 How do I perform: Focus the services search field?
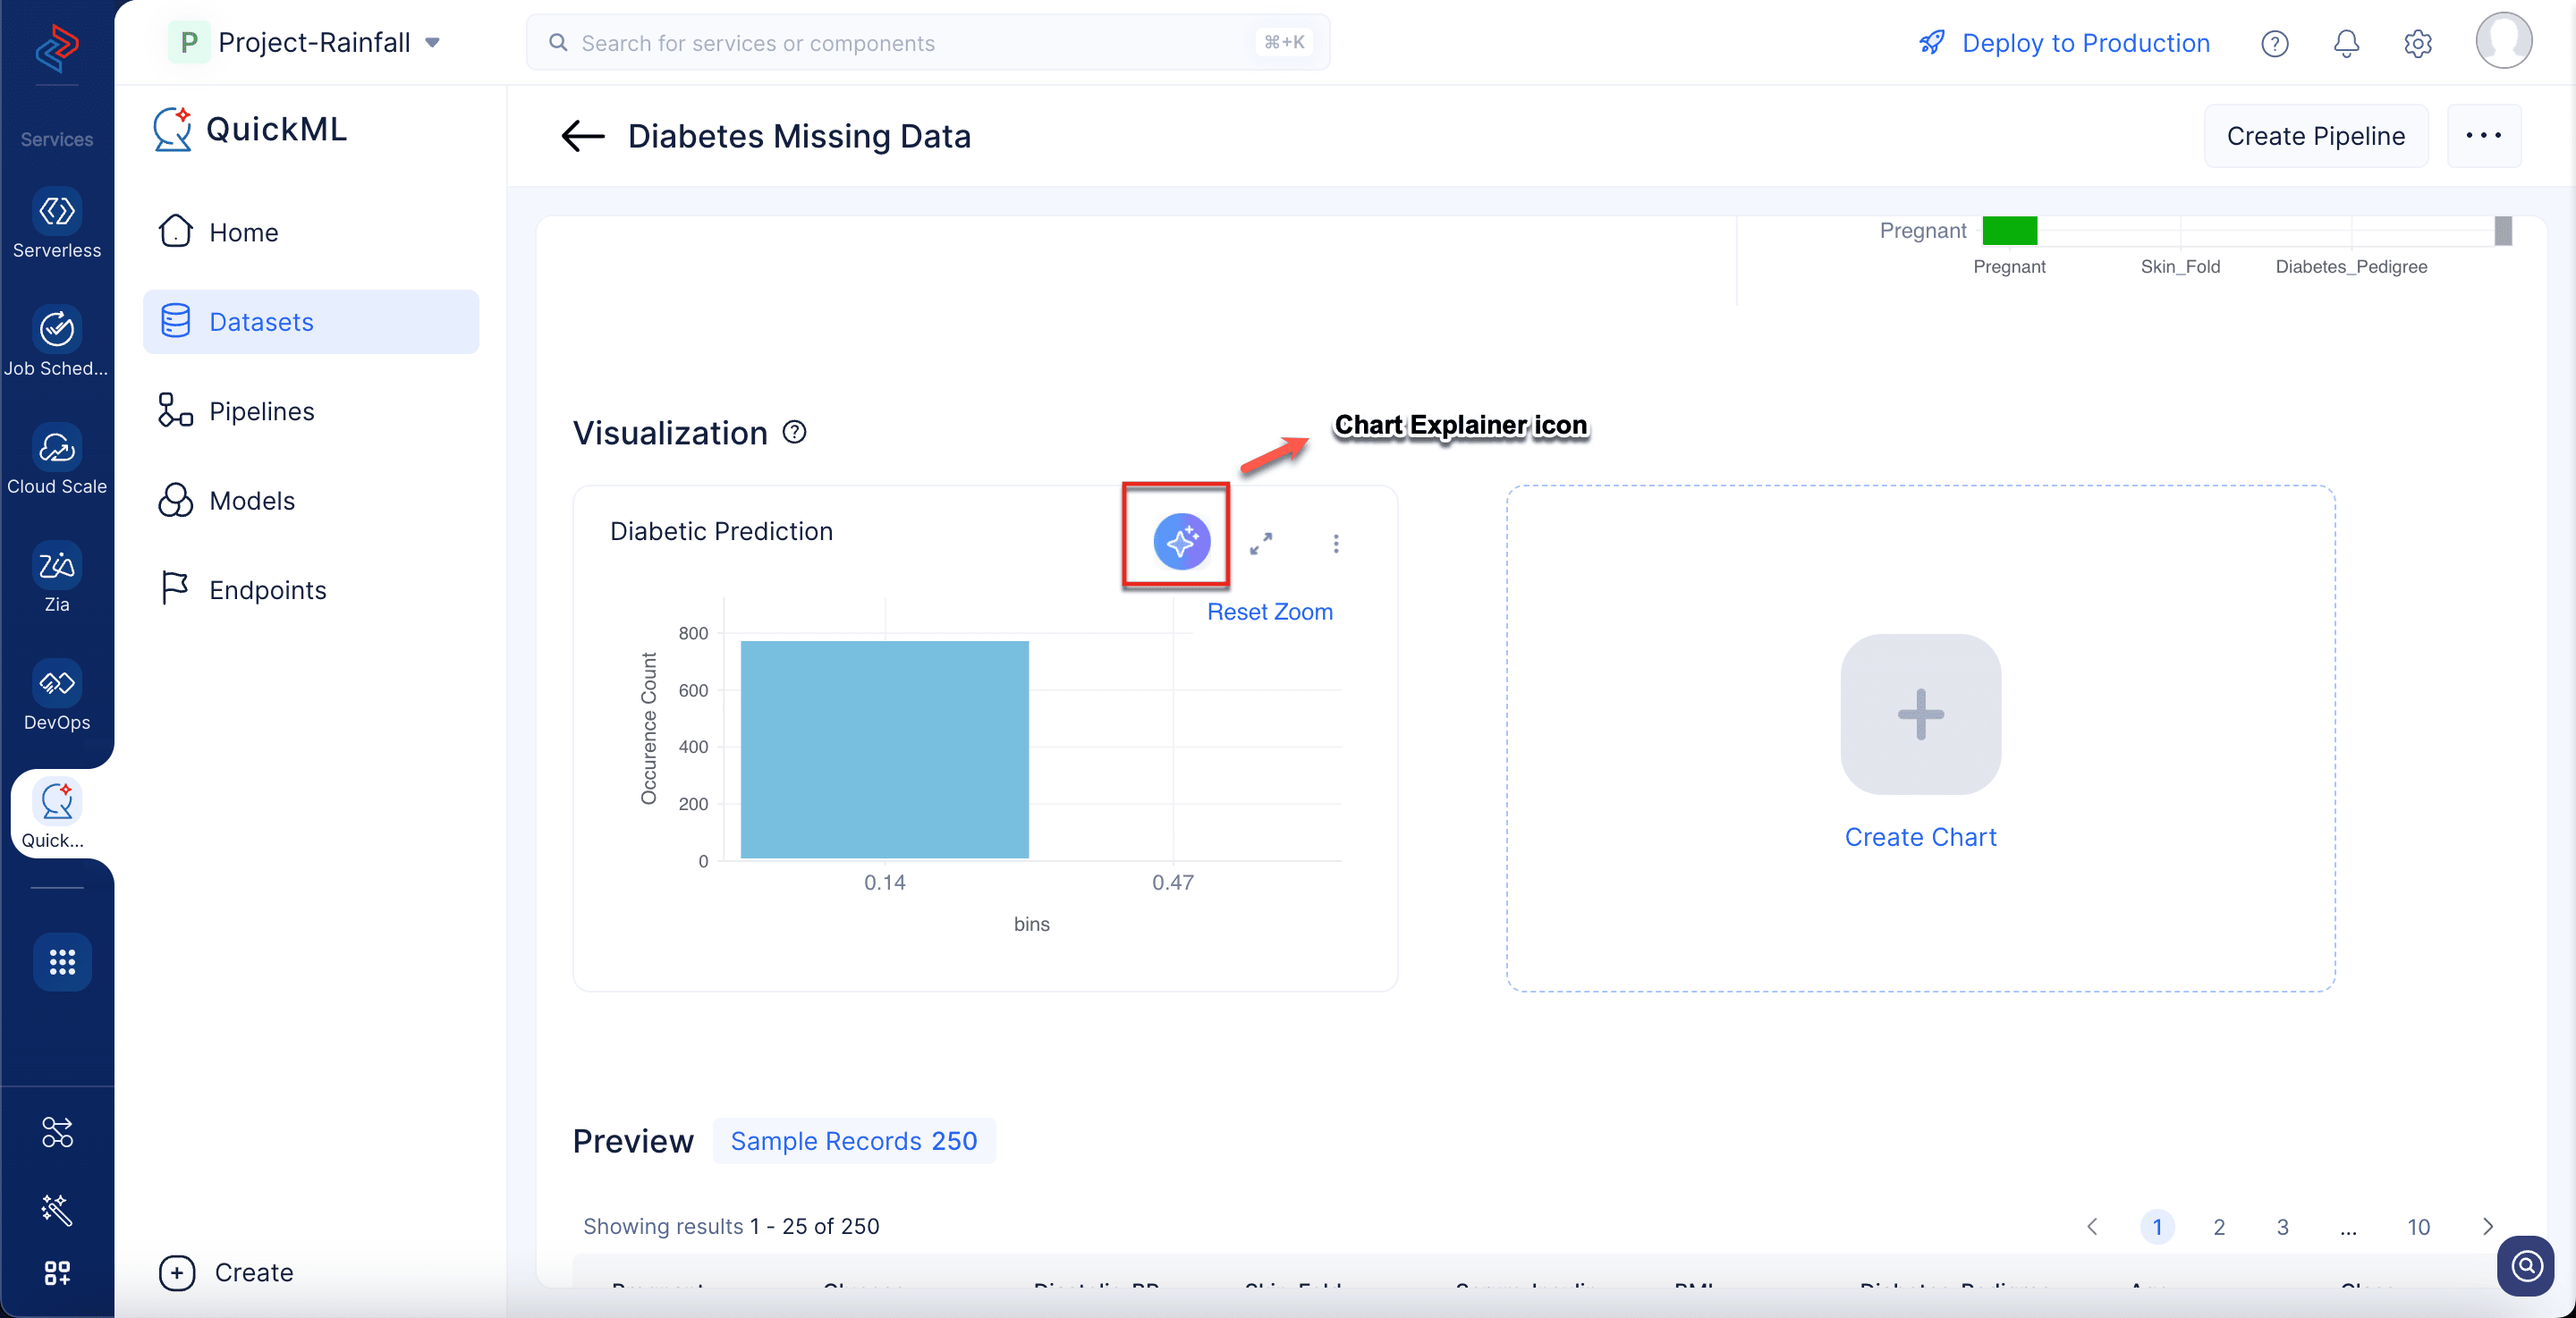tap(928, 42)
